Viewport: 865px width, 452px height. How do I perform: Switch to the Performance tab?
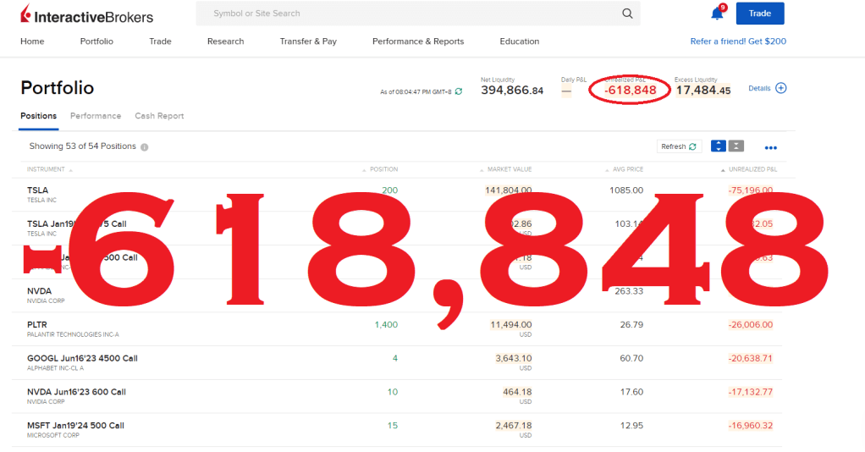pyautogui.click(x=96, y=116)
